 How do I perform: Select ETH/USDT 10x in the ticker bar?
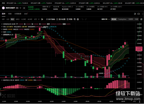tap(65, 3)
